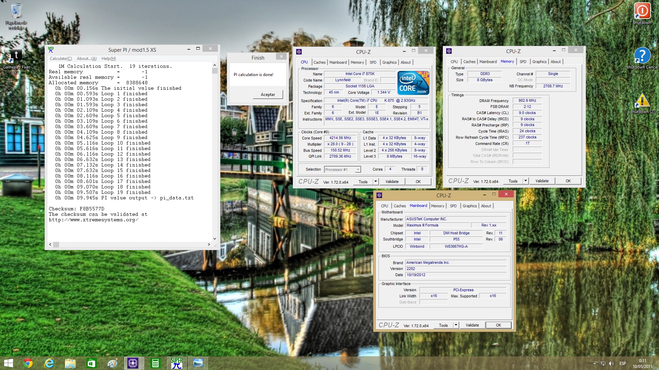Switch to the snipping/photo taskbar app
659x370 pixels.
[x=198, y=363]
